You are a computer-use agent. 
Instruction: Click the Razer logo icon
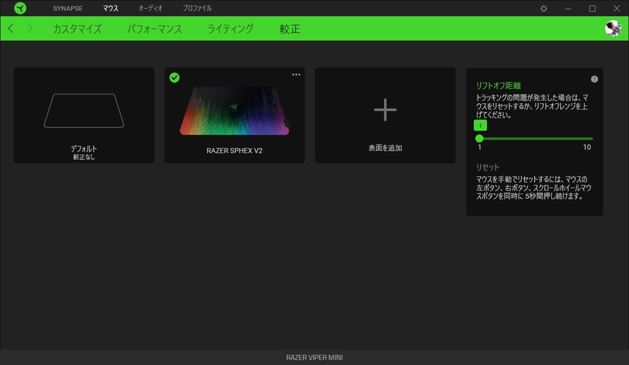20,8
